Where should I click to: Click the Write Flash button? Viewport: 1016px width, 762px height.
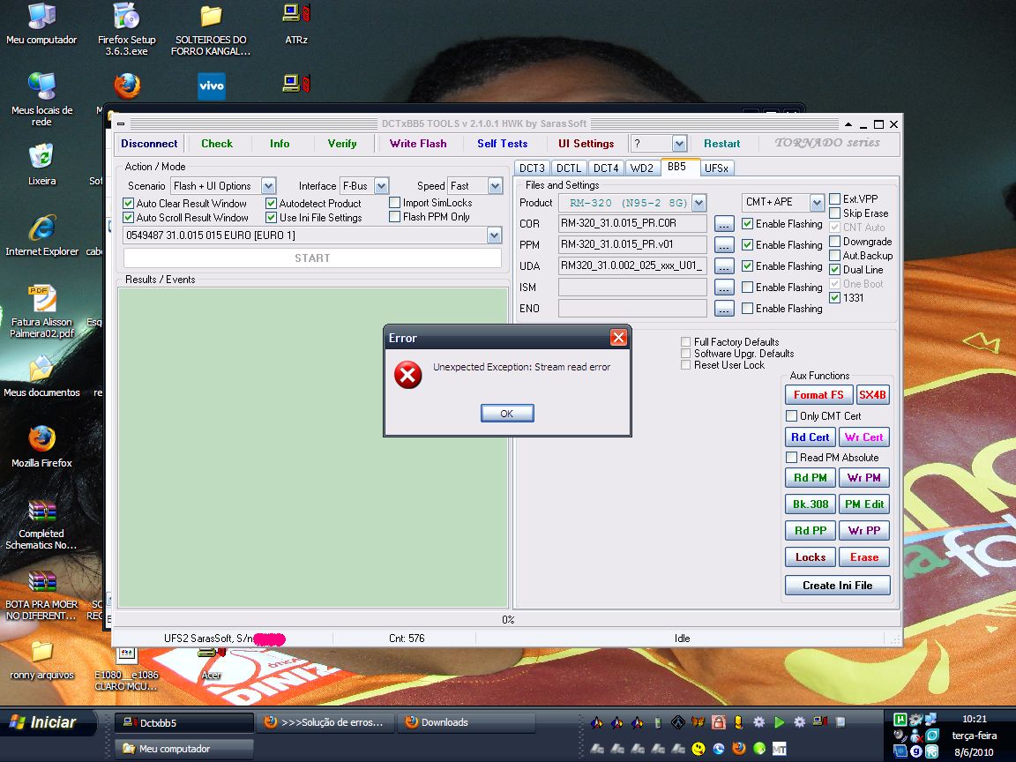[418, 144]
